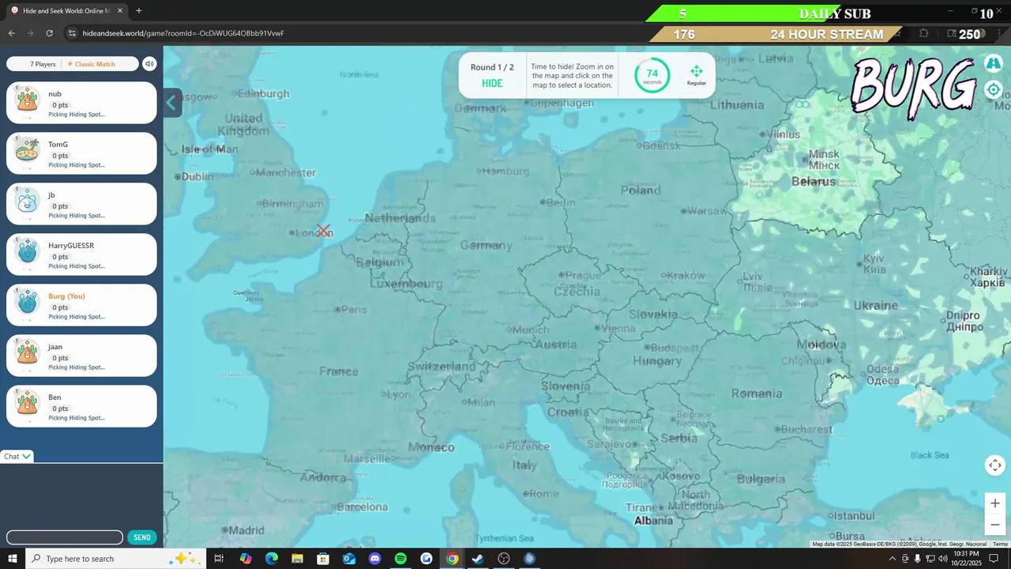Switch to Chrome on the taskbar
The width and height of the screenshot is (1011, 569).
[x=452, y=559]
